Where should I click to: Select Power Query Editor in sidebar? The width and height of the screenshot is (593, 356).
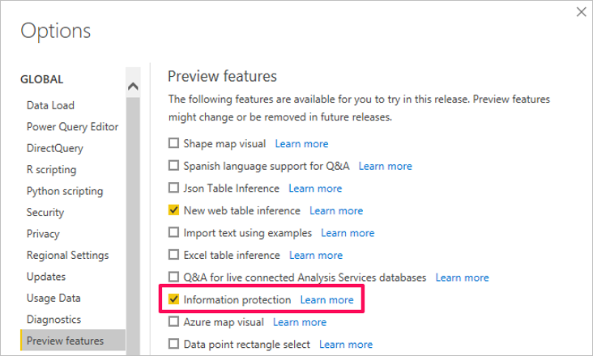coord(72,127)
